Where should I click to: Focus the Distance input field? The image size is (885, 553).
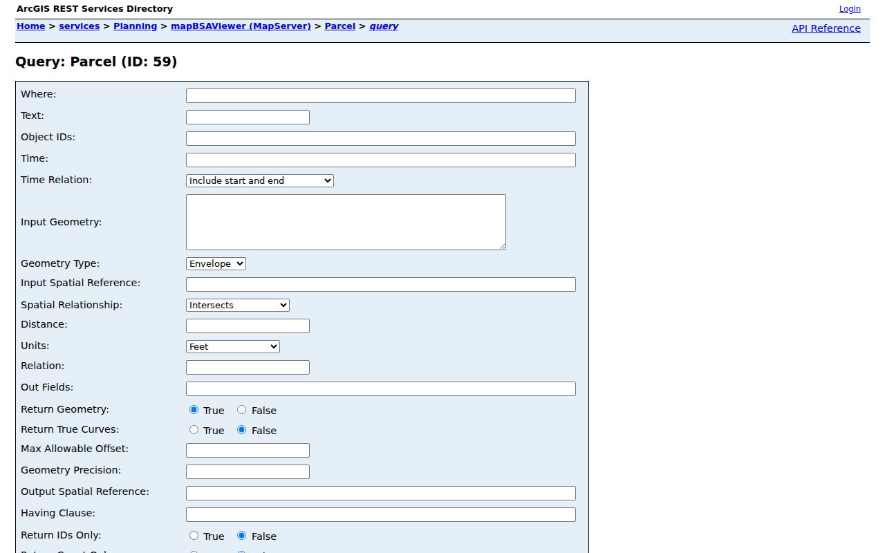[x=248, y=326]
